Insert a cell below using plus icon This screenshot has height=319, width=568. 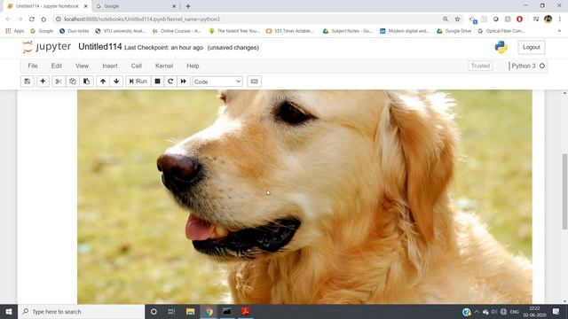pos(43,82)
